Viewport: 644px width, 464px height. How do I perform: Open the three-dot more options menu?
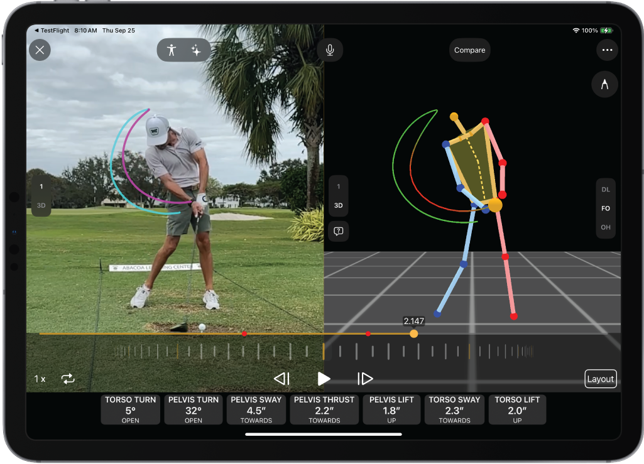coord(607,50)
